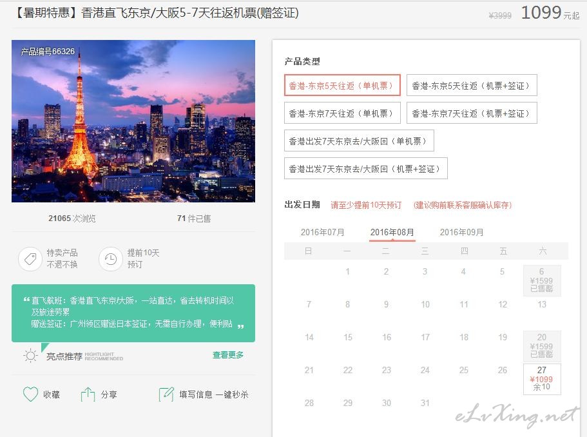Click calendar date 1
This screenshot has width=587, height=437.
[x=348, y=271]
